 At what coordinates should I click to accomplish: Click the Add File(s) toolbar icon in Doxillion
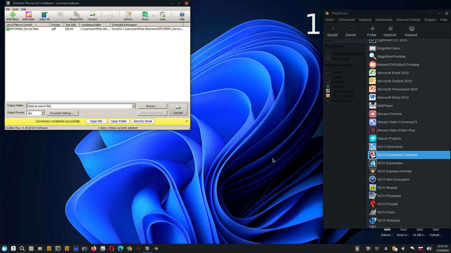(12, 16)
